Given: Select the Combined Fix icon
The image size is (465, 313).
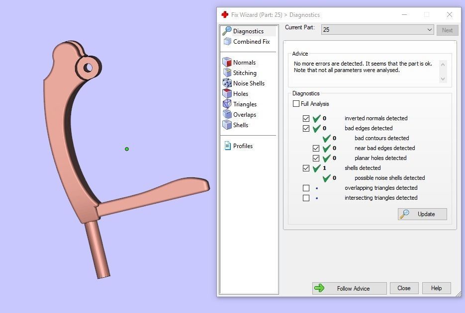Looking at the screenshot, I should click(227, 41).
